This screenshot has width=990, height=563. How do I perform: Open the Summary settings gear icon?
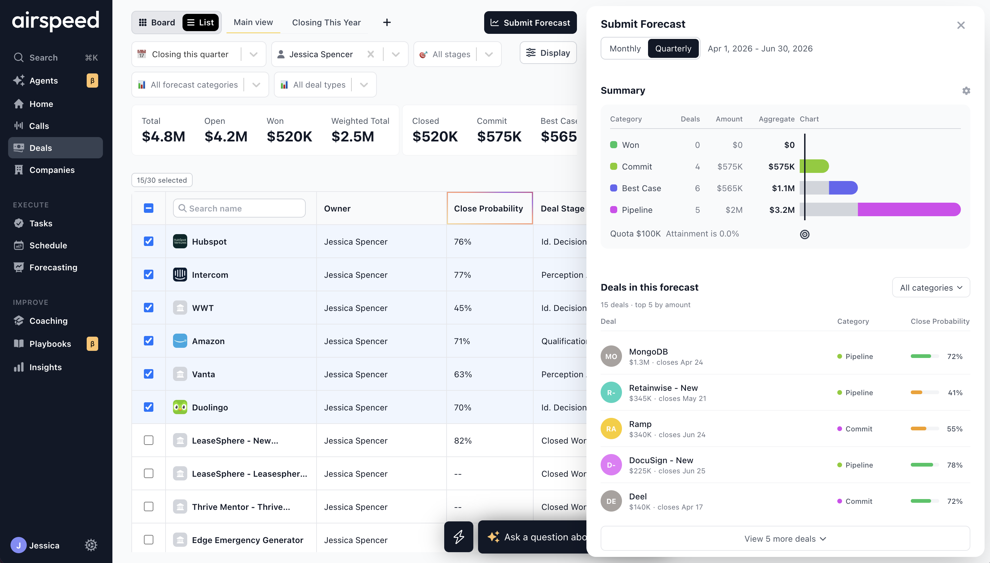pyautogui.click(x=966, y=90)
